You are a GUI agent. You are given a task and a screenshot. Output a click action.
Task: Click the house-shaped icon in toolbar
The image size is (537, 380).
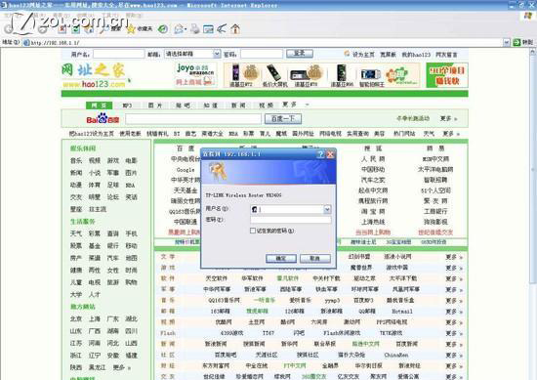pos(235,28)
